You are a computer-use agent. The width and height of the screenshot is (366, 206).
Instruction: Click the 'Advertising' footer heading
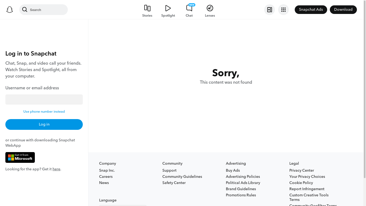236,163
